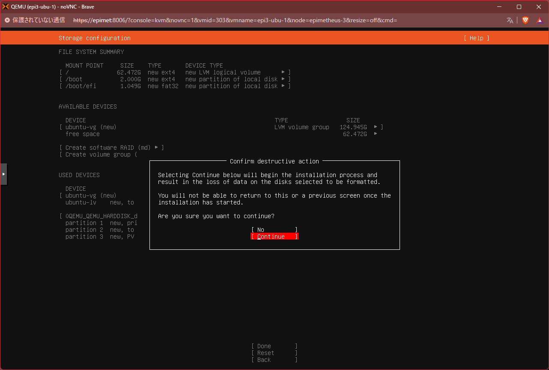Select the ubuntu-lv logical volume row
The image size is (549, 370).
tap(100, 202)
